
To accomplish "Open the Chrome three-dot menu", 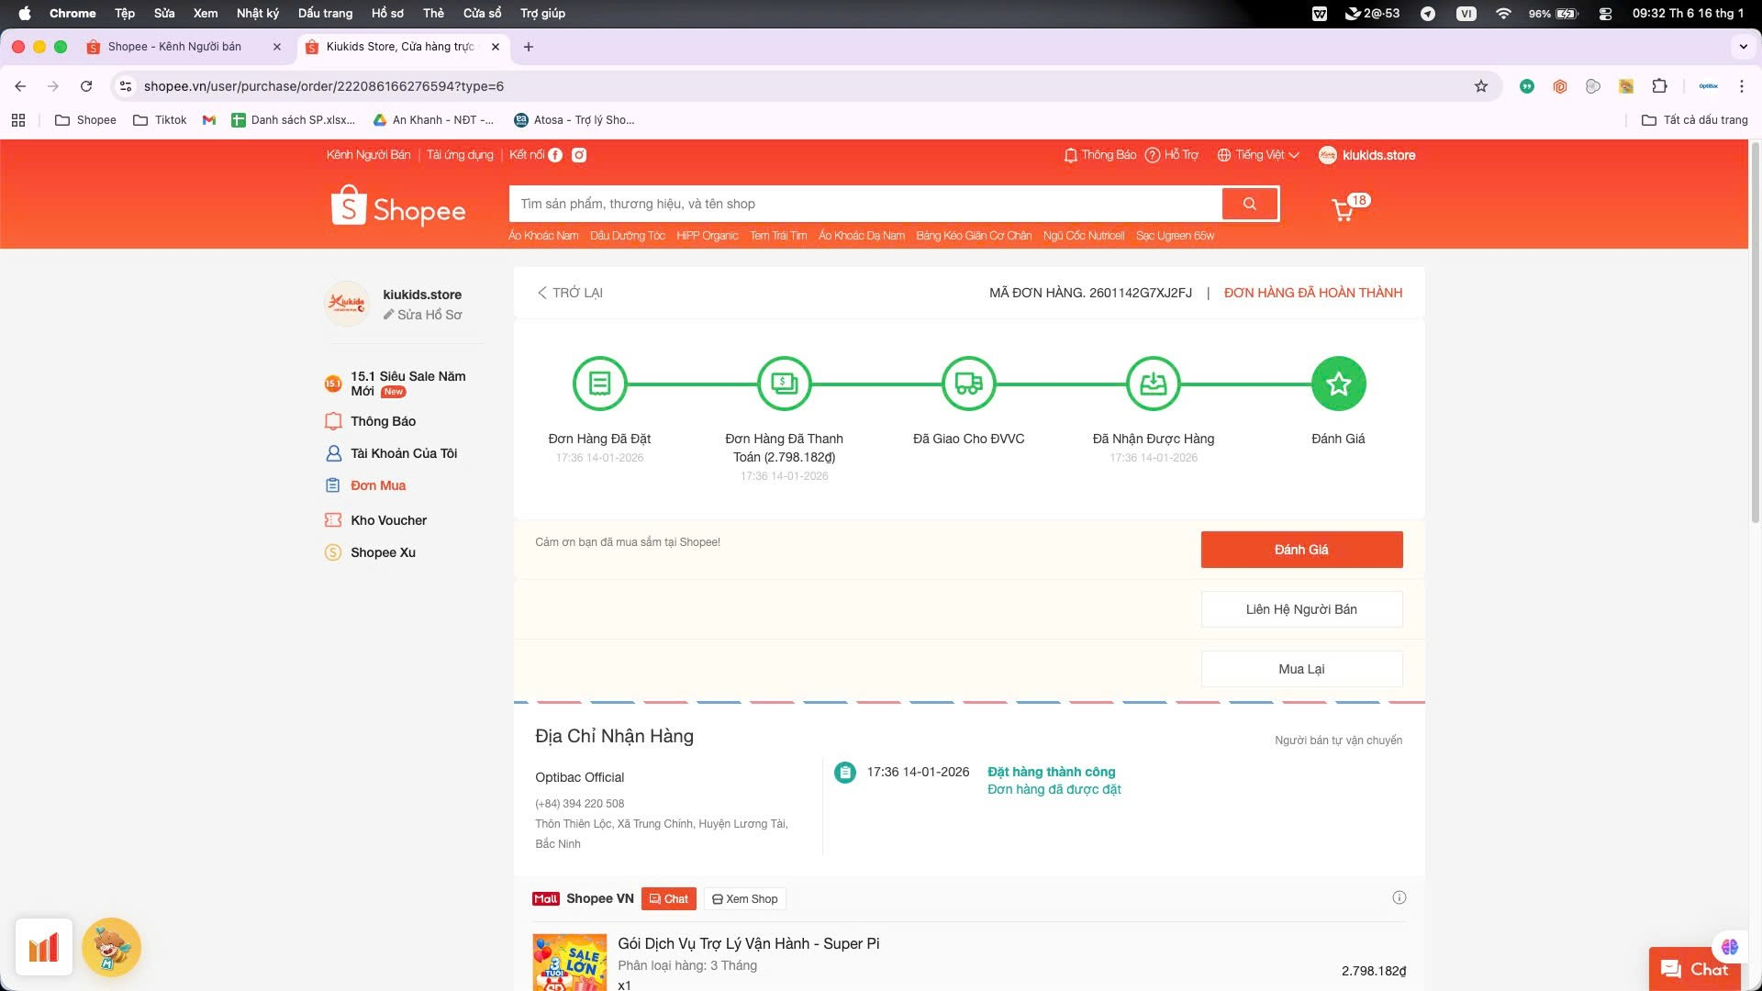I will click(x=1741, y=86).
